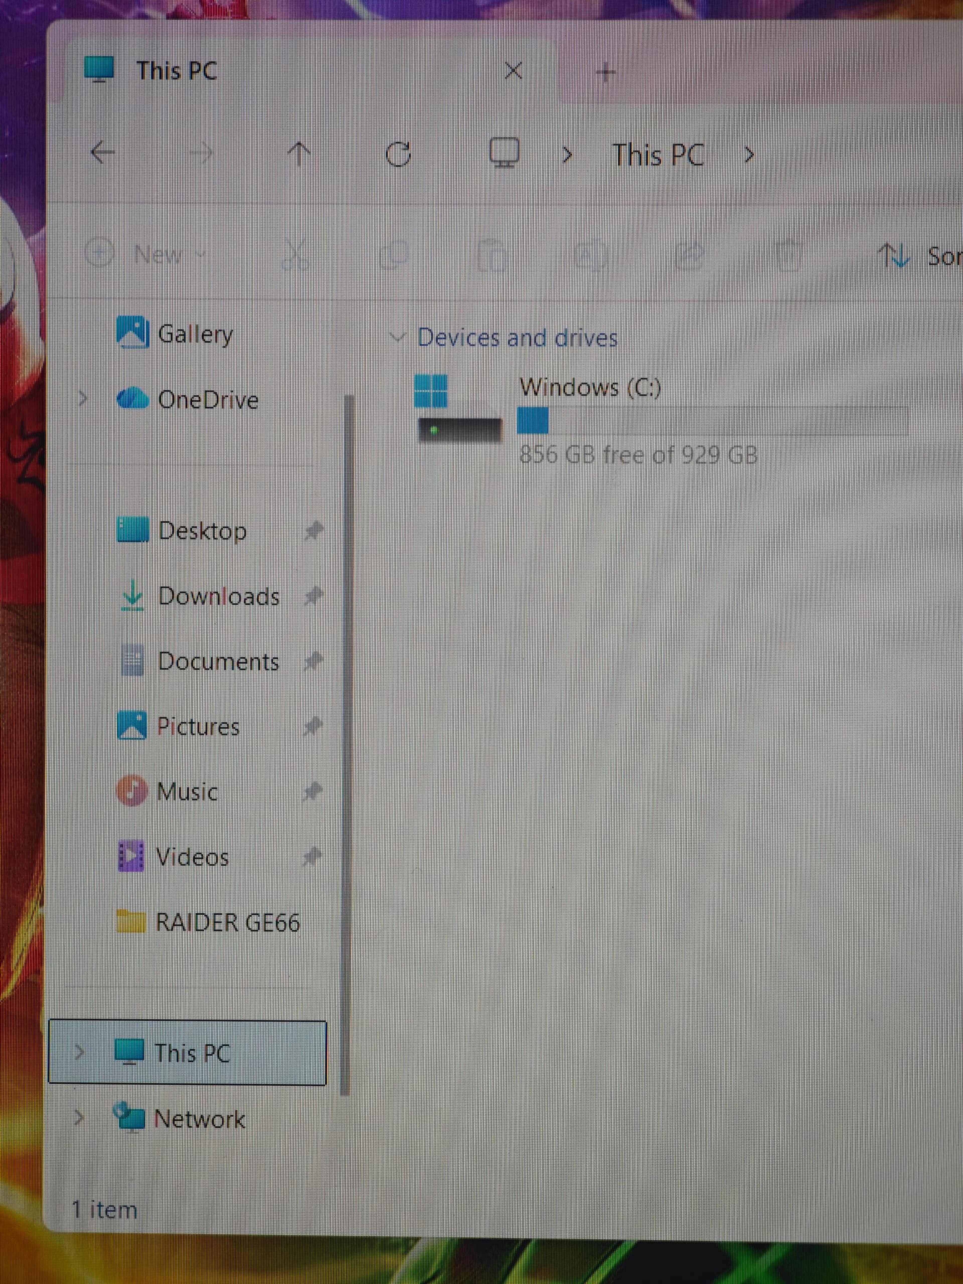Click the Windows (C:) capacity bar
The image size is (963, 1284).
click(712, 420)
